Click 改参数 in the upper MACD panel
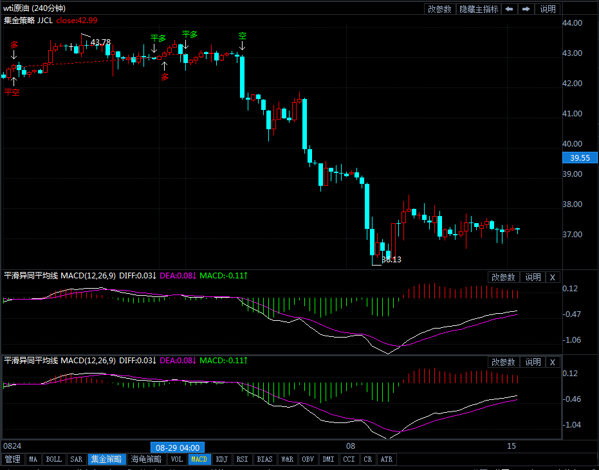This screenshot has height=470, width=599. (503, 277)
